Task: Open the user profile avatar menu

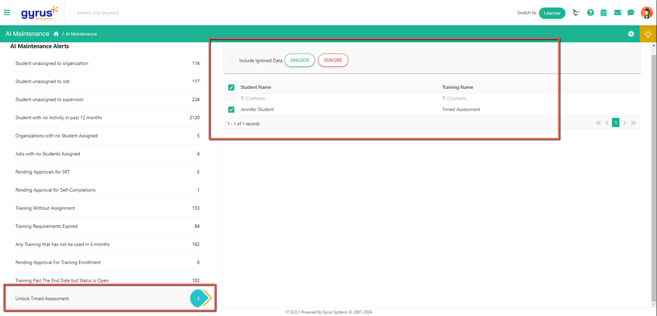Action: (x=646, y=13)
